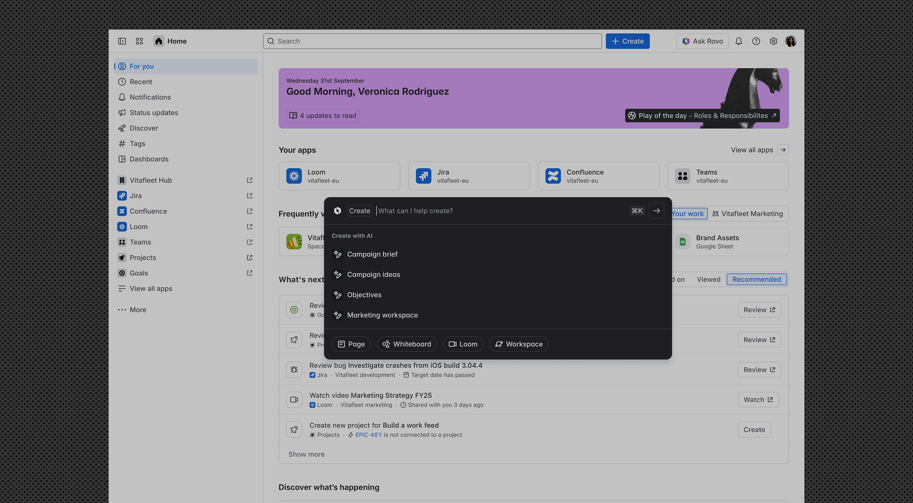Create a new Whiteboard
The image size is (913, 503).
pyautogui.click(x=407, y=344)
